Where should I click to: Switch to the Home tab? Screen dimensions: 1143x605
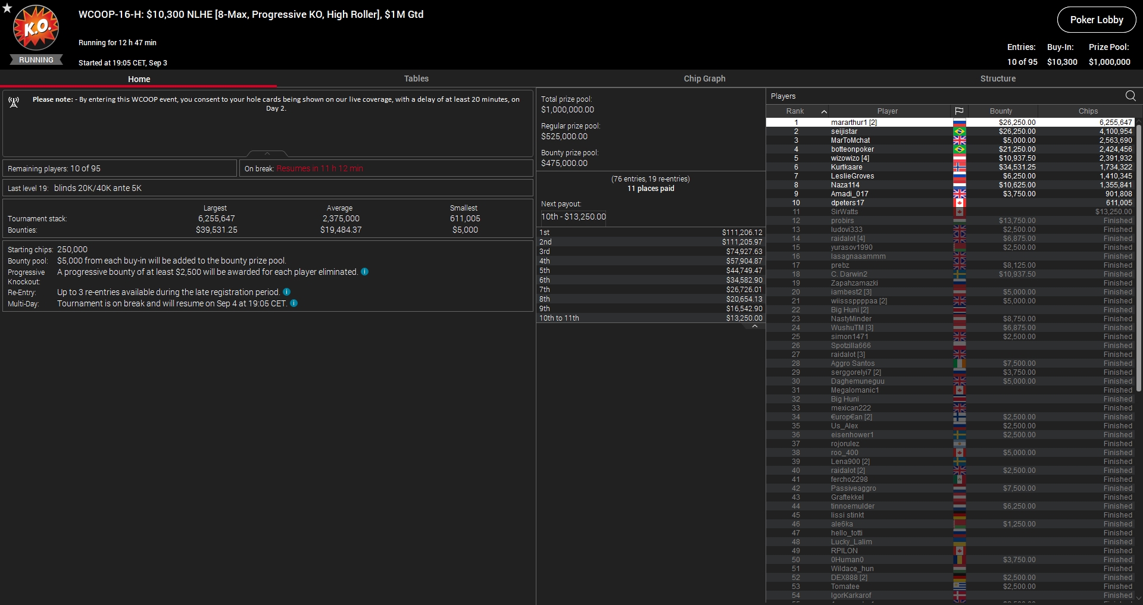pos(139,79)
